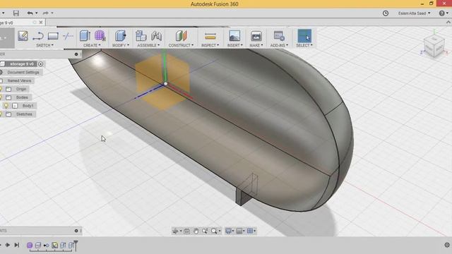Save the document with the disk icon
Screen dimensions: 452x254
(16, 13)
